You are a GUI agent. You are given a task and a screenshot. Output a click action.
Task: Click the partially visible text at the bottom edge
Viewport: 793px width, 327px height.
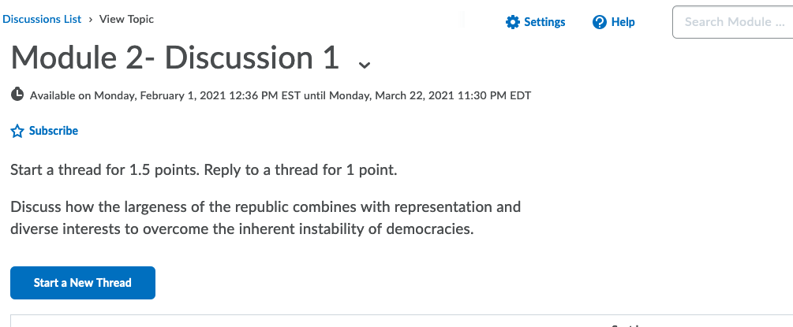[x=627, y=325]
